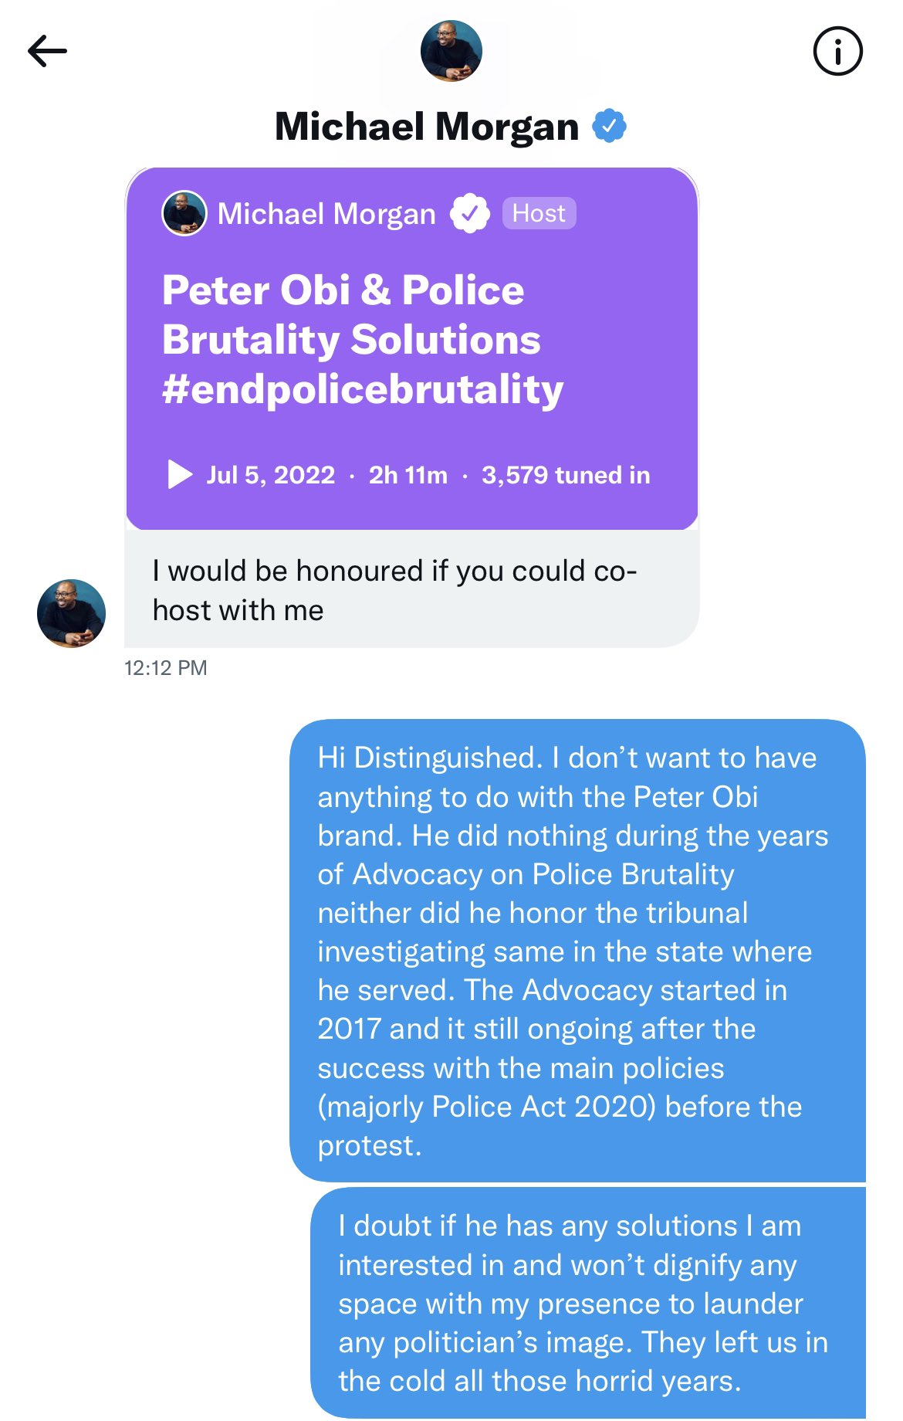Tap the #endpolicebrutality hashtag

[x=363, y=389]
